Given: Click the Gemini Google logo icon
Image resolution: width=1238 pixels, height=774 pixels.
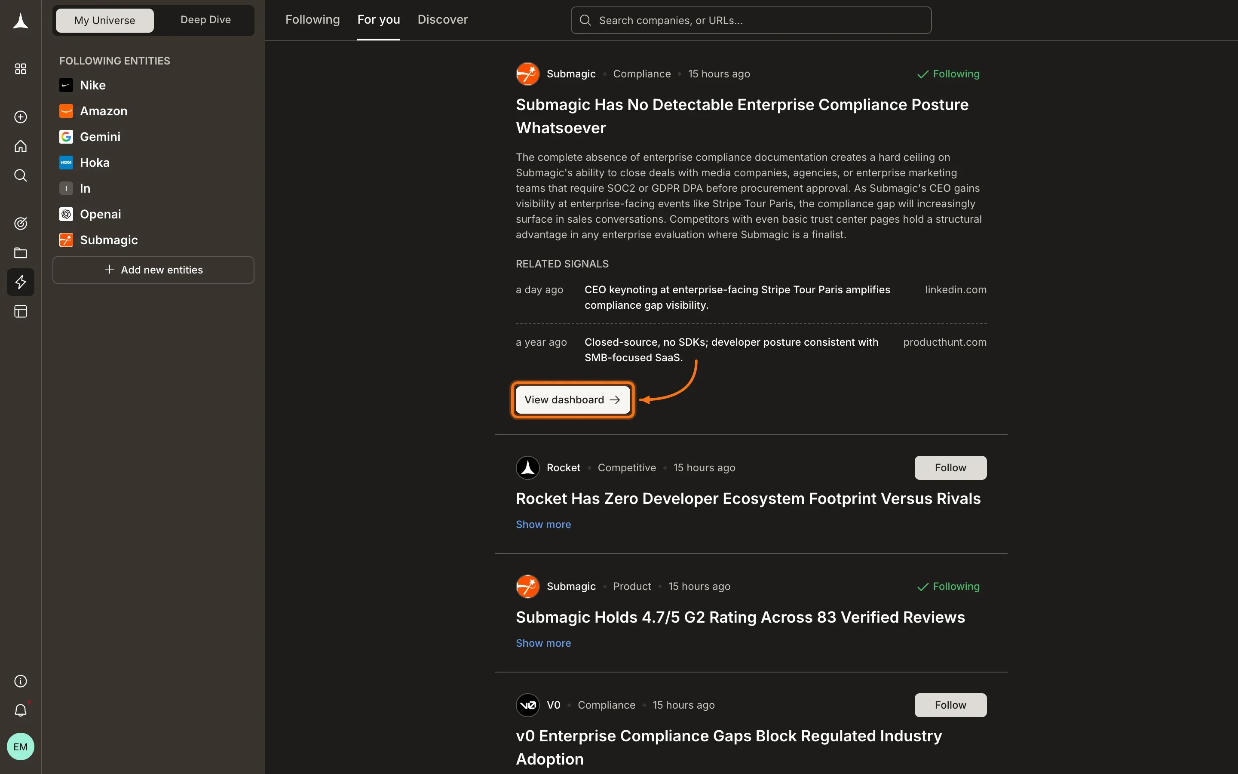Looking at the screenshot, I should pyautogui.click(x=66, y=137).
